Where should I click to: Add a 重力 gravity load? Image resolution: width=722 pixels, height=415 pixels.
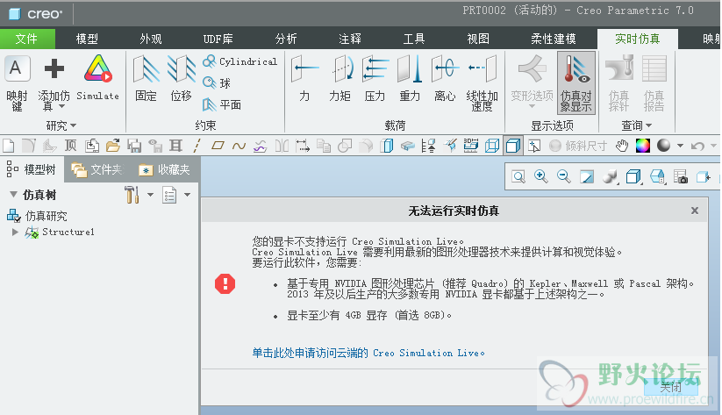(x=410, y=78)
